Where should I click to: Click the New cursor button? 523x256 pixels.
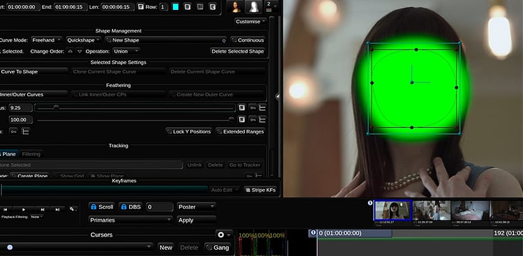166,247
